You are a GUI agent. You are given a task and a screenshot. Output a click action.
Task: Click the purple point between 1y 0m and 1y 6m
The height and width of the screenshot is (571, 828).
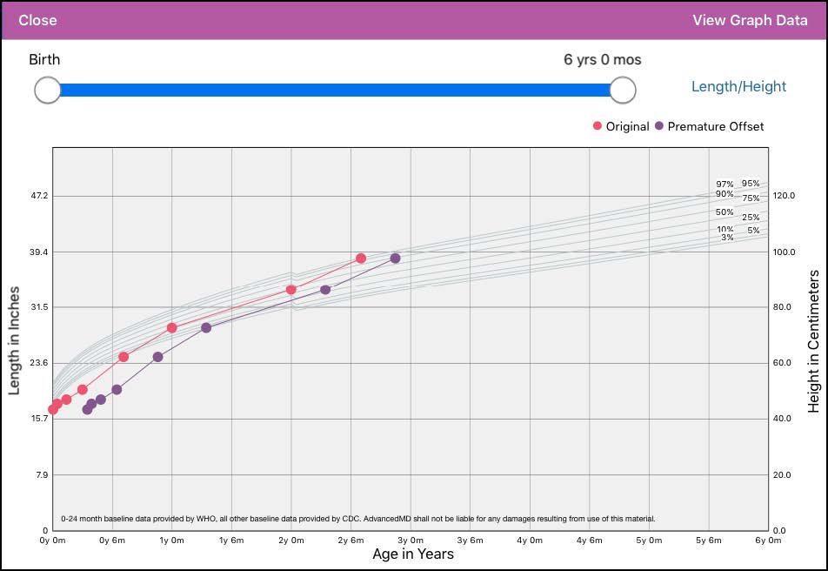click(206, 328)
